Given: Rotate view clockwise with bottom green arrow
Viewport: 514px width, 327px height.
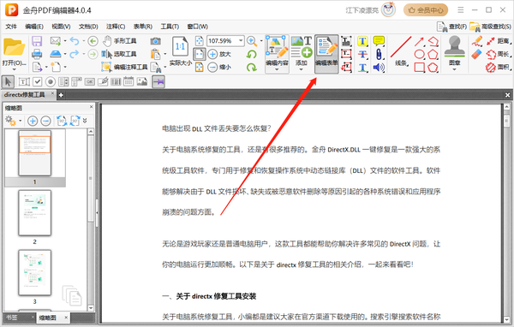Looking at the screenshot, I should pyautogui.click(x=251, y=67).
